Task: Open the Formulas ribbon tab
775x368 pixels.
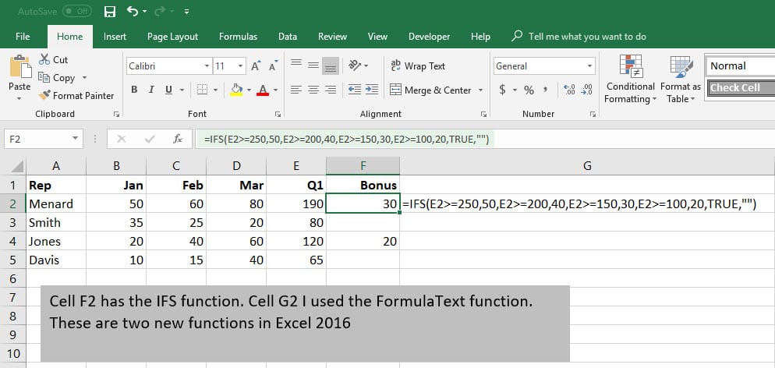Action: (238, 37)
